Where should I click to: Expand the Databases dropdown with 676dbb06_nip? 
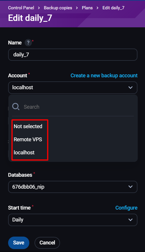coord(73,187)
